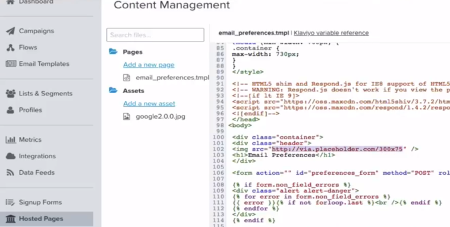The height and width of the screenshot is (227, 450).
Task: Click the html5shiv script src line
Action: [x=341, y=101]
